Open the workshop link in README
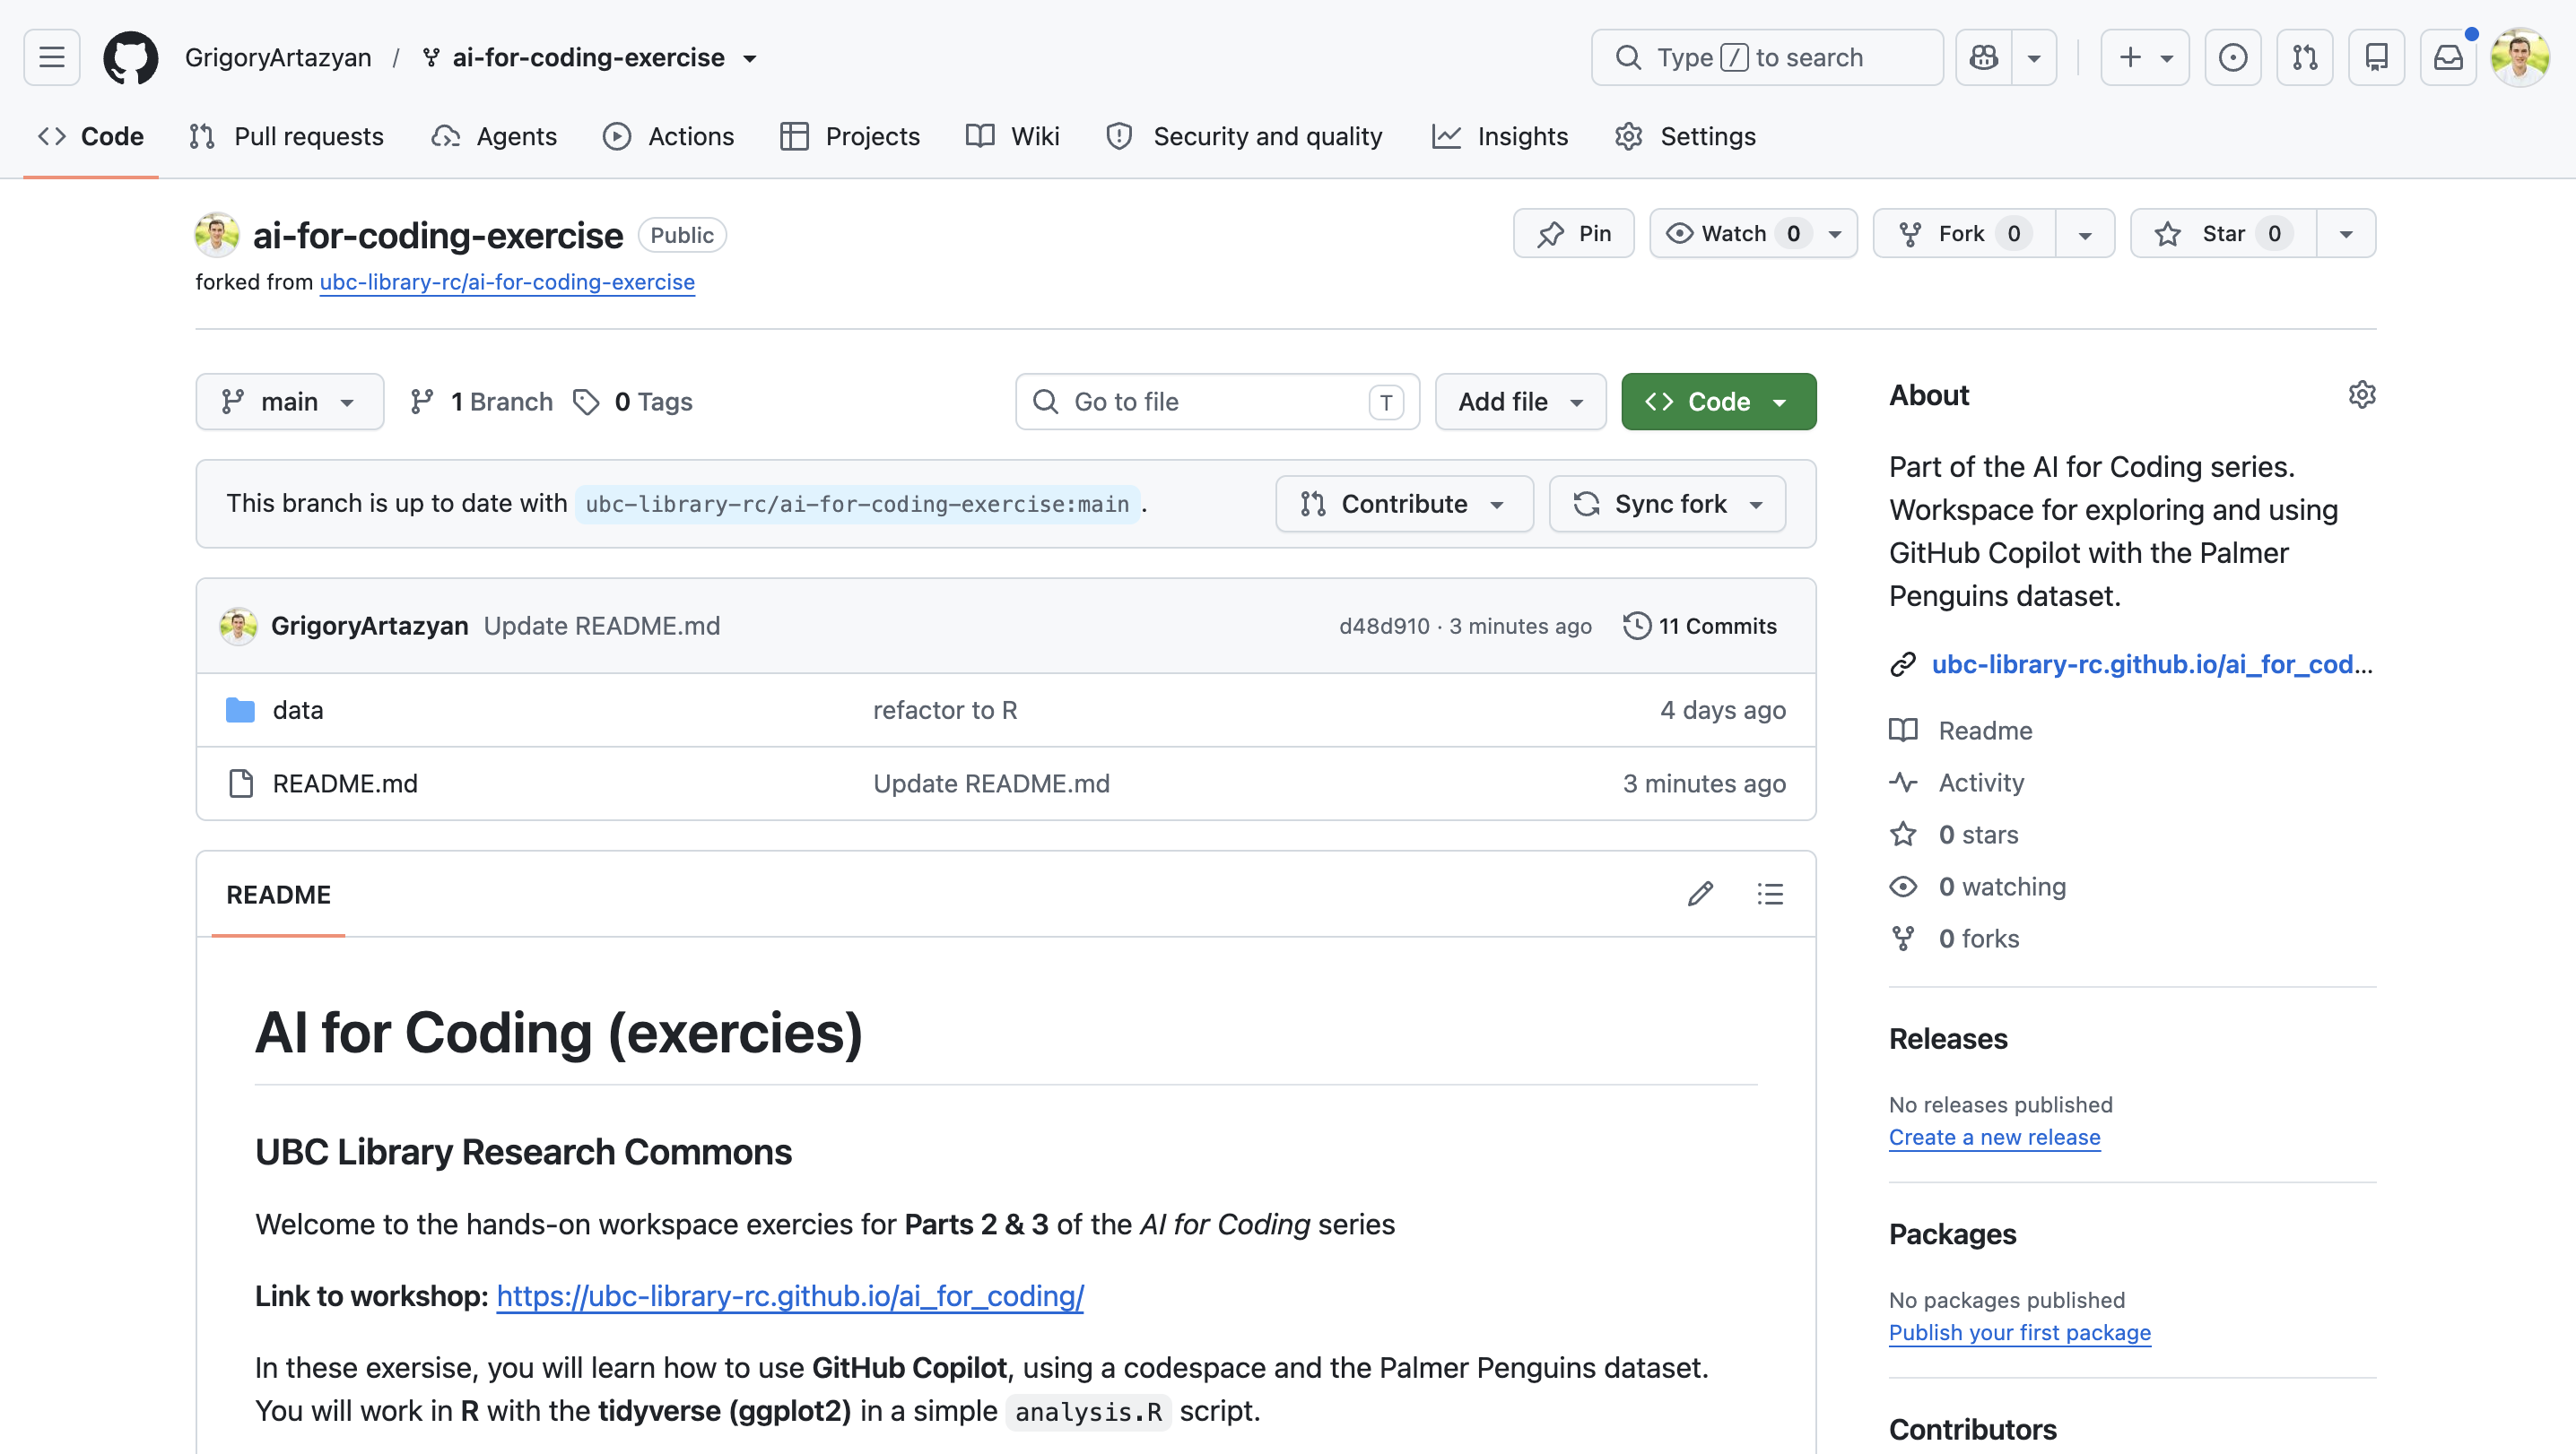Image resolution: width=2576 pixels, height=1454 pixels. click(790, 1296)
